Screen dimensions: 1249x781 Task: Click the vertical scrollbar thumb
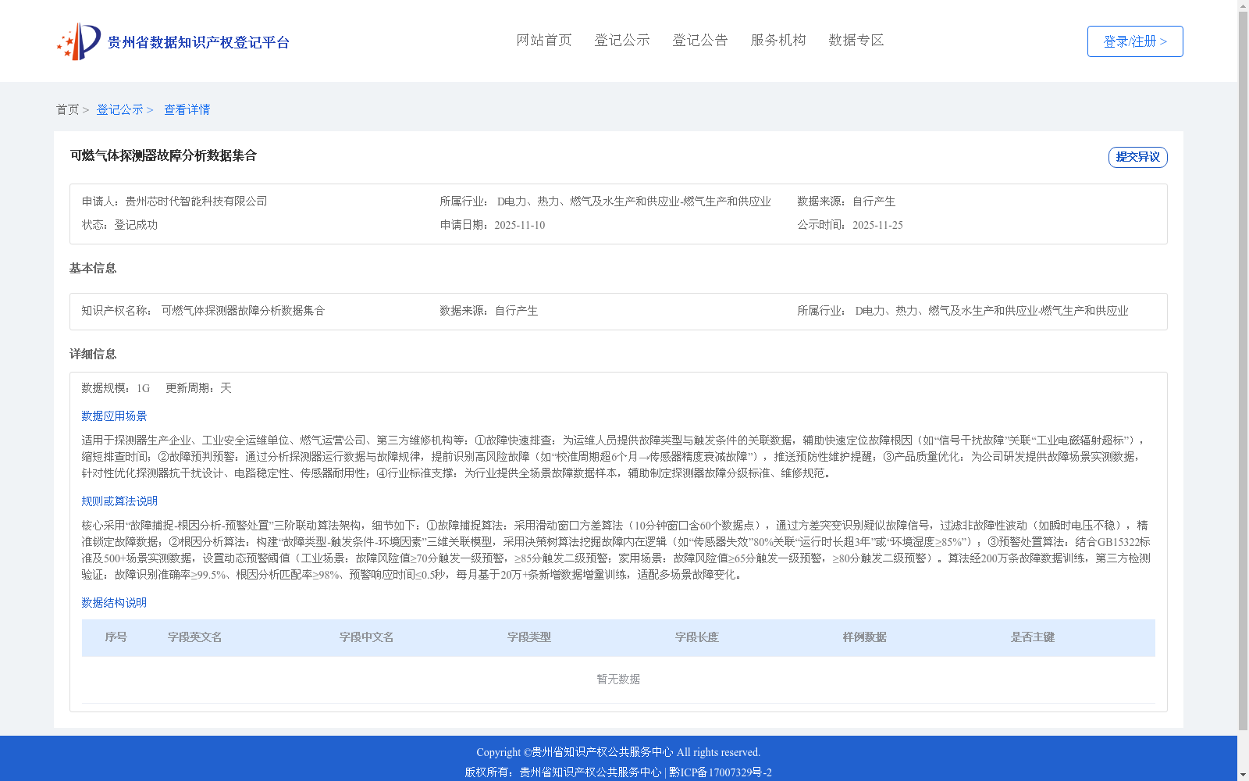(x=1243, y=371)
